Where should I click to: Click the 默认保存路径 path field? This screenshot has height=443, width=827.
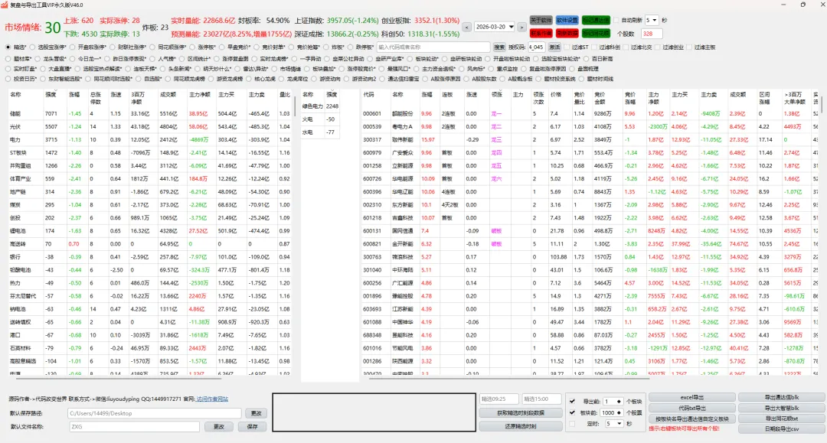[155, 413]
